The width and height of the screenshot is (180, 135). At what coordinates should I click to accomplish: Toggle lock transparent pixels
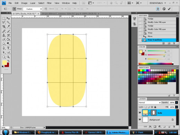click(146, 107)
